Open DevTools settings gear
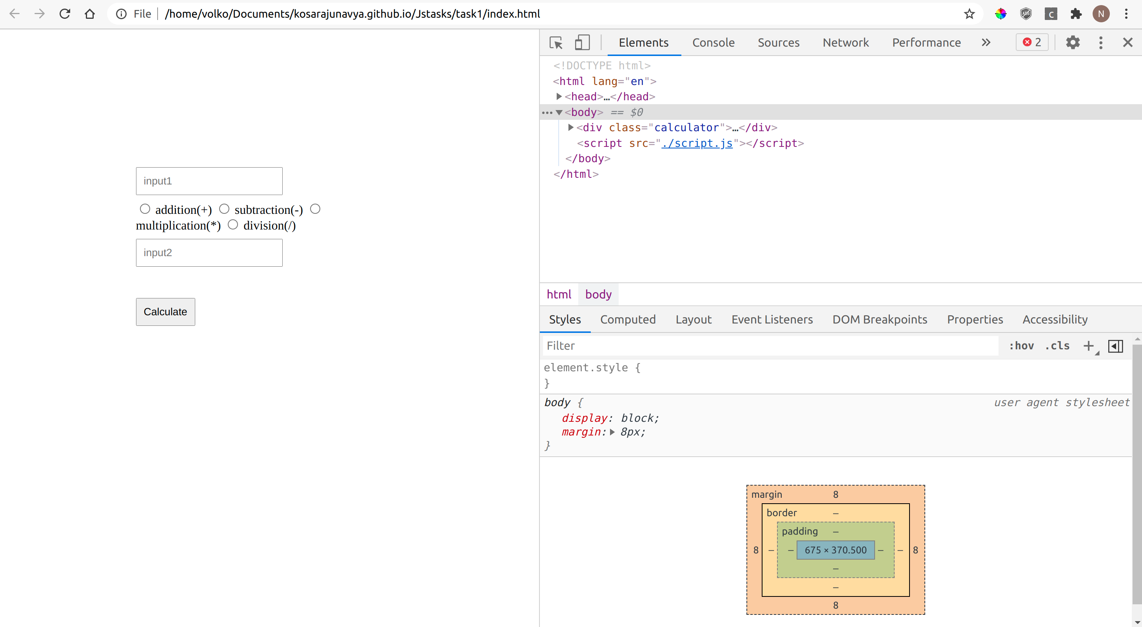 click(1073, 43)
